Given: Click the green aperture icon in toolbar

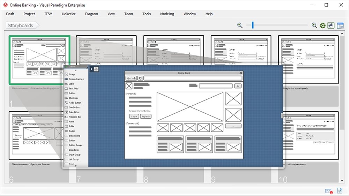Looking at the screenshot, I should click(x=322, y=25).
